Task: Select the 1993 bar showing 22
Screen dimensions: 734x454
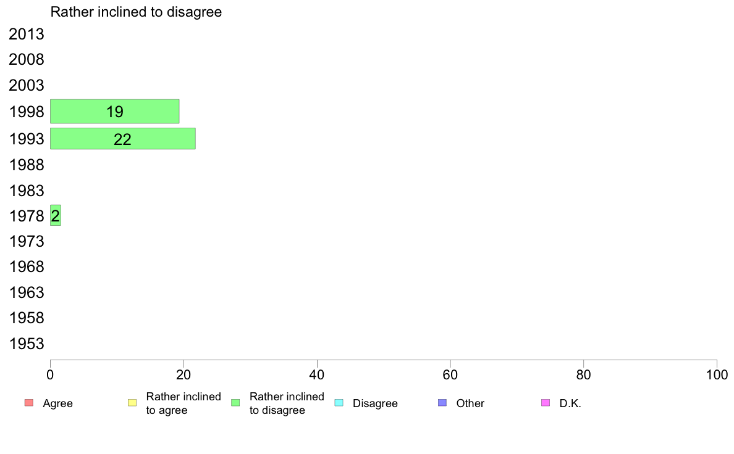Action: point(123,138)
